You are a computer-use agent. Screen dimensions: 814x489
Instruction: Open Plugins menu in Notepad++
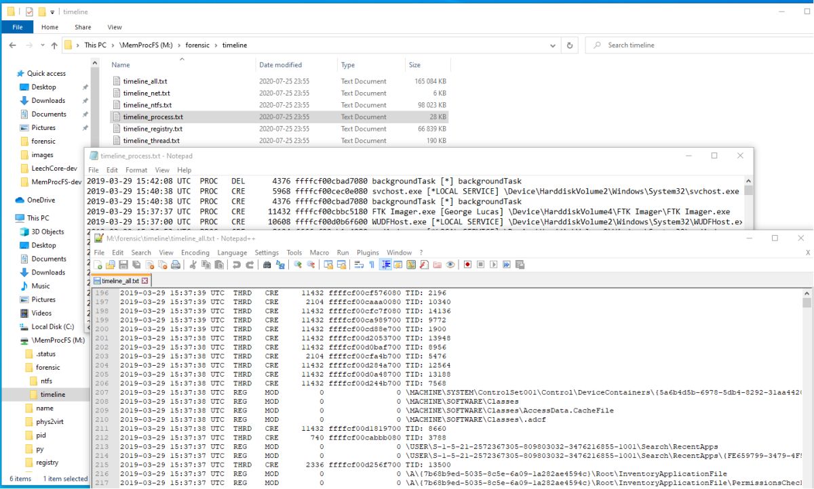368,253
